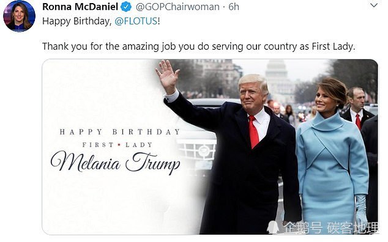The width and height of the screenshot is (388, 242).
Task: Click the 企鹅号 watermark text
Action: click(303, 228)
